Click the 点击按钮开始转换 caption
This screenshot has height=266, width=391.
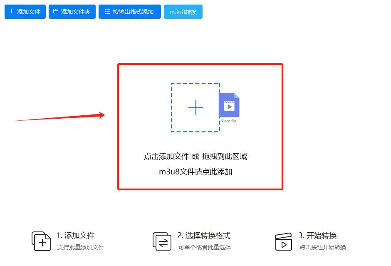323,247
